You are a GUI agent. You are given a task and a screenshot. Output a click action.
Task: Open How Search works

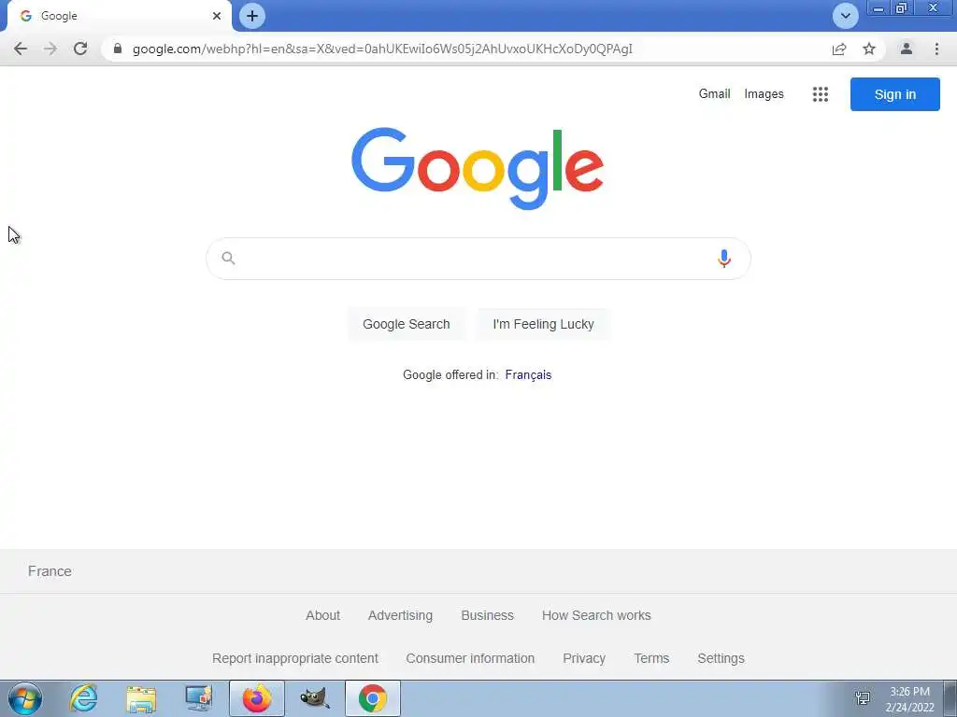click(x=596, y=615)
